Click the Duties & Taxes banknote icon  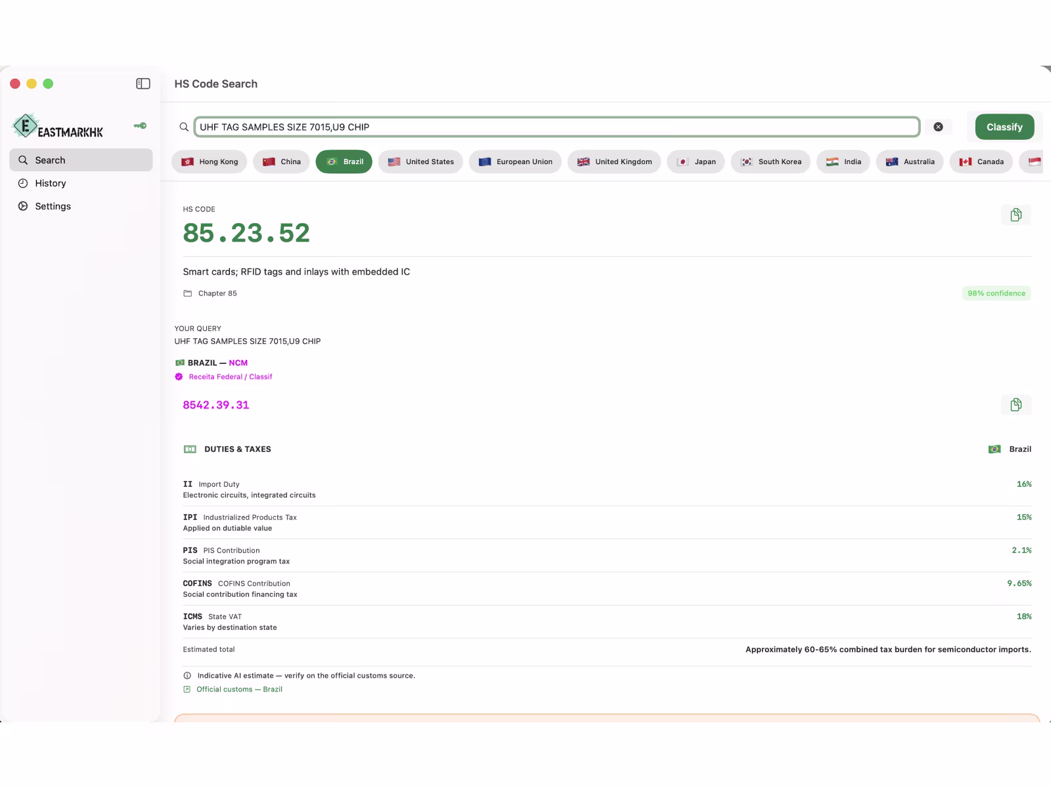pyautogui.click(x=190, y=449)
